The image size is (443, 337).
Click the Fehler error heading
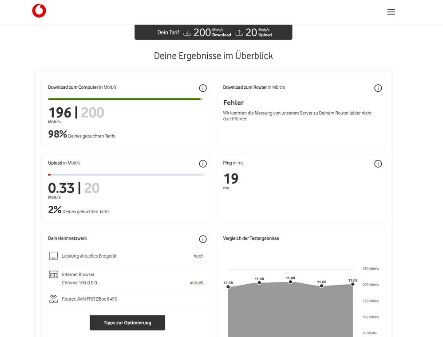pos(233,102)
